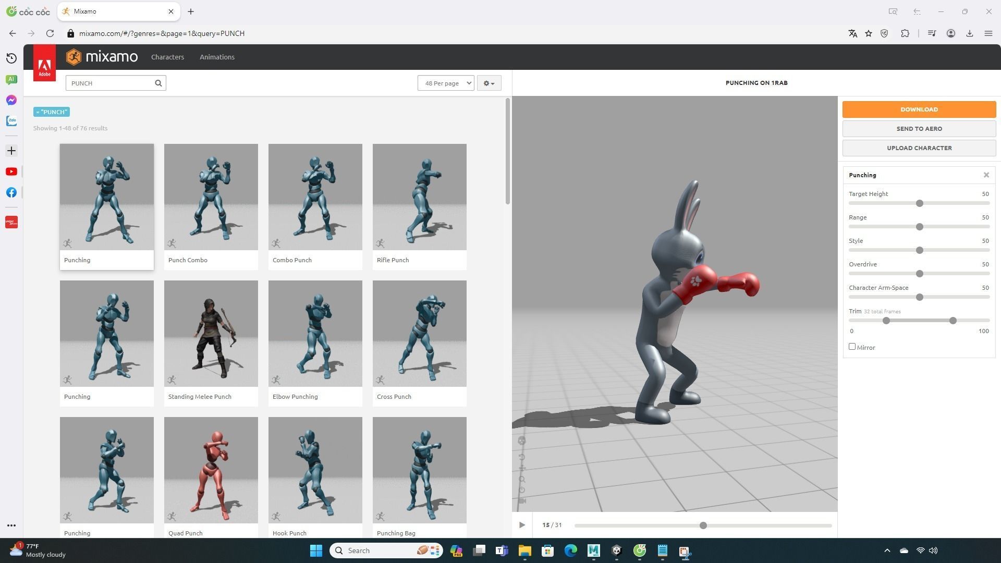
Task: Click the Trim end handle
Action: (953, 321)
